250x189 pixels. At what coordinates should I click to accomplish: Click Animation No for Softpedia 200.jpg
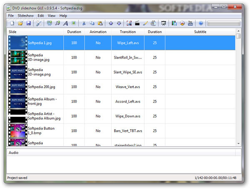tap(98, 87)
